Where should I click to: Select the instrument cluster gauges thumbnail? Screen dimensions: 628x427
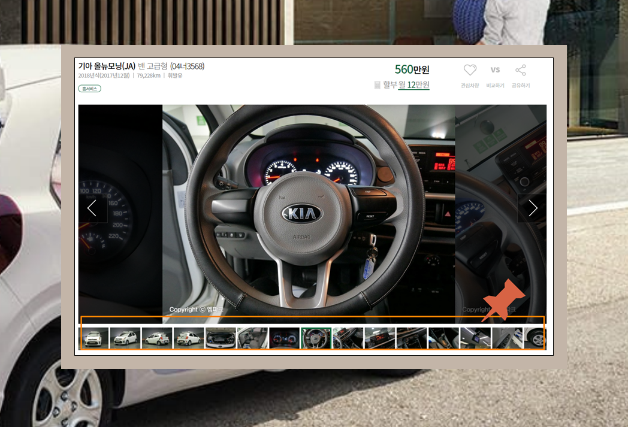click(x=285, y=338)
